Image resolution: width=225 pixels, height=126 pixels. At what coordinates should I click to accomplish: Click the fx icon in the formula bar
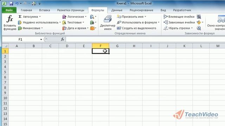63,39
